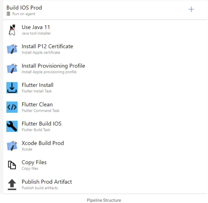Select the Xcode Build Prod task
208x203 pixels.
105,146
